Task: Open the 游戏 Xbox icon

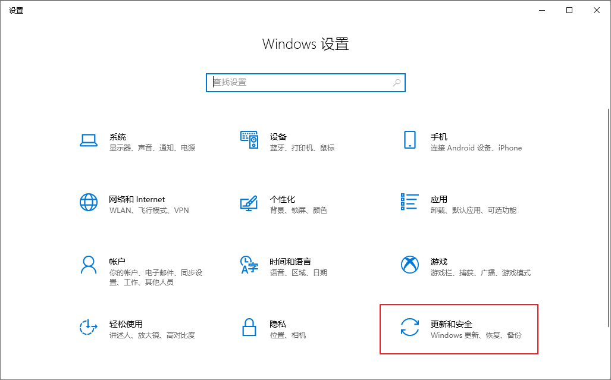Action: [x=409, y=265]
